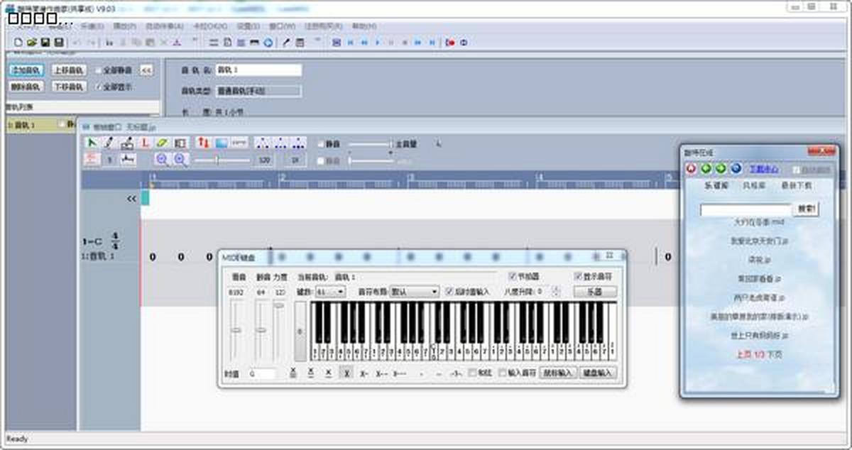Open the 音符布局 note layout dropdown
Image resolution: width=852 pixels, height=450 pixels.
(x=415, y=292)
